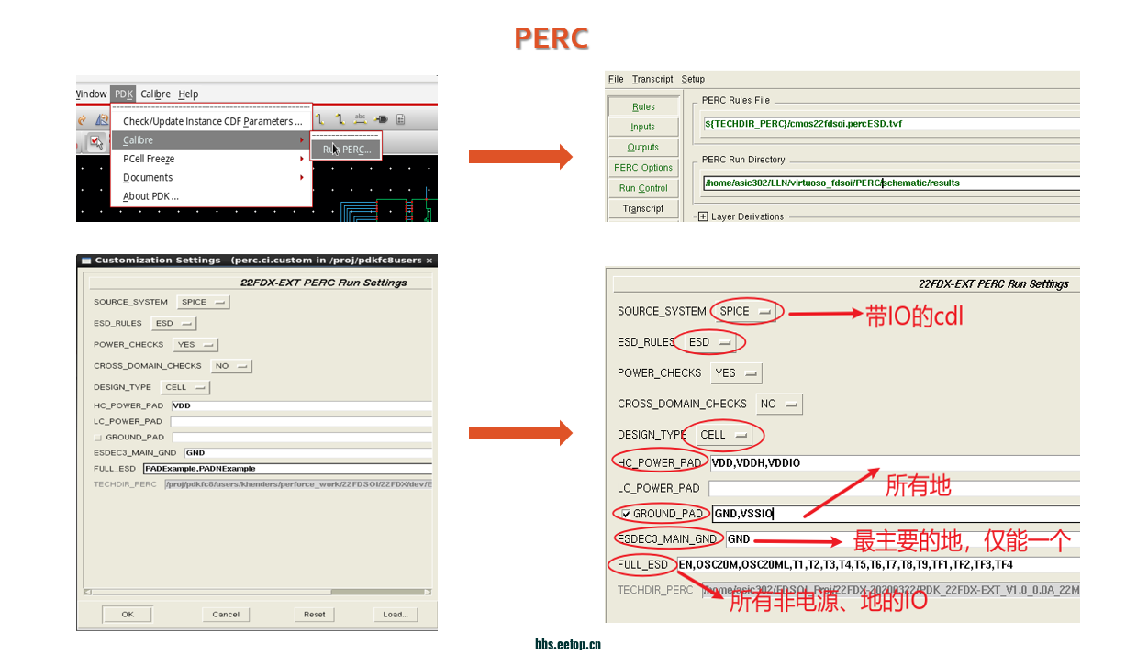Switch to the PERC Options tab
This screenshot has height=655, width=1137.
click(x=643, y=168)
